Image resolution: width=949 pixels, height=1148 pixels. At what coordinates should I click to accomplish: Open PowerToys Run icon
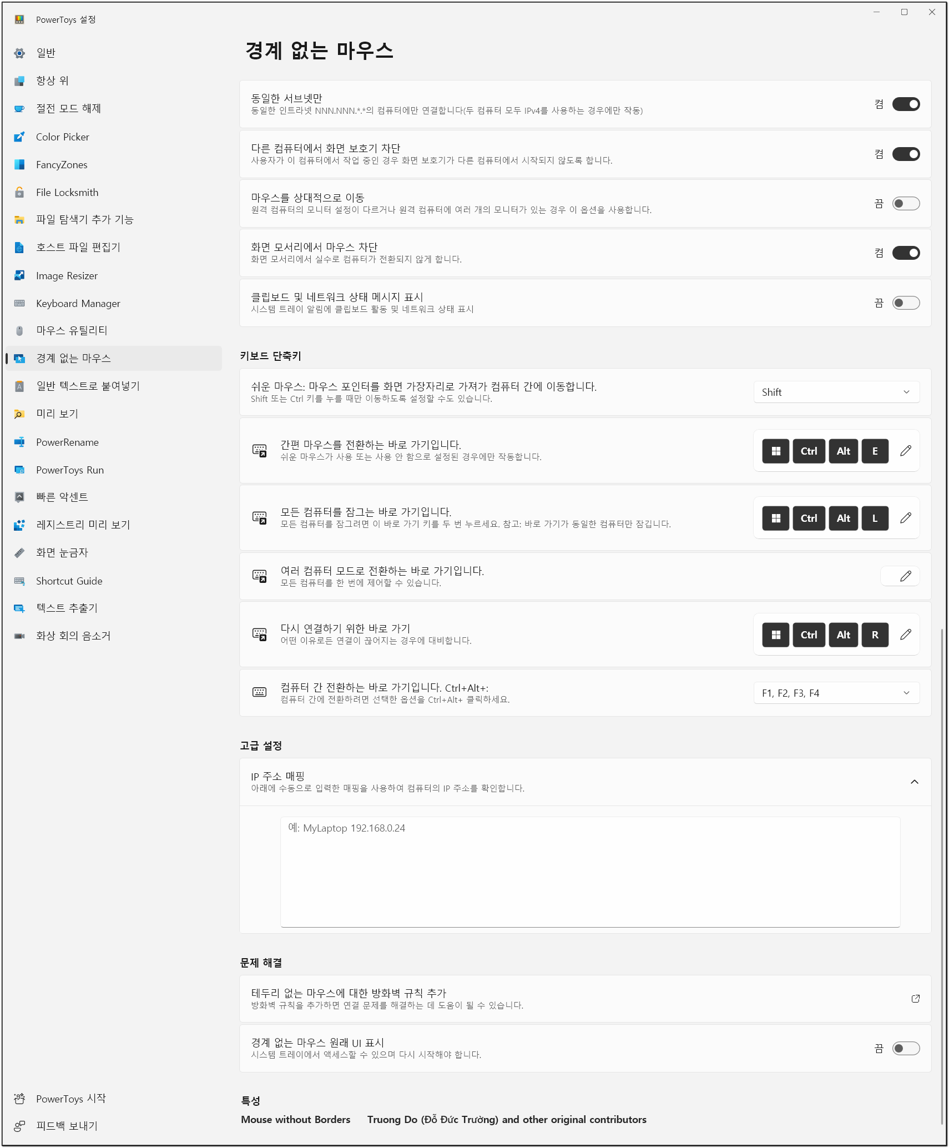click(19, 470)
